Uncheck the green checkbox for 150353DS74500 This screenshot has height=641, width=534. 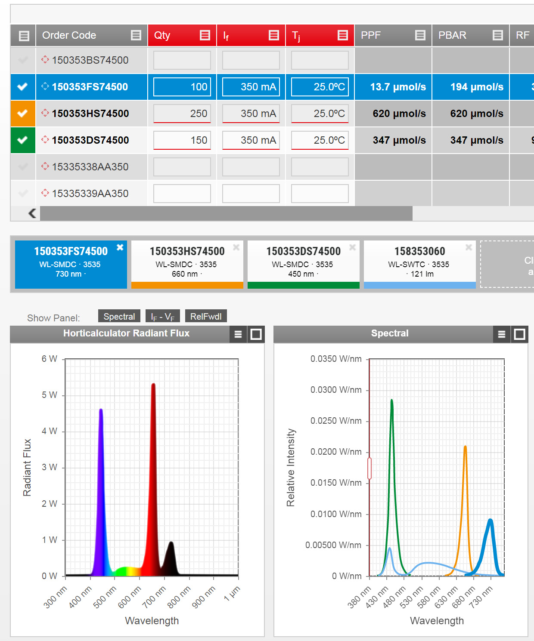23,140
